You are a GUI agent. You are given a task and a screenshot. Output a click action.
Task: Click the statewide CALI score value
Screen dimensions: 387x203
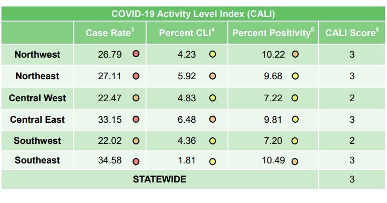click(352, 179)
